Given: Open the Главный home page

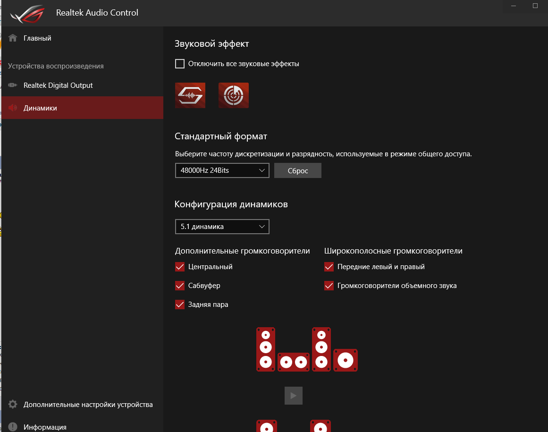Looking at the screenshot, I should (37, 38).
